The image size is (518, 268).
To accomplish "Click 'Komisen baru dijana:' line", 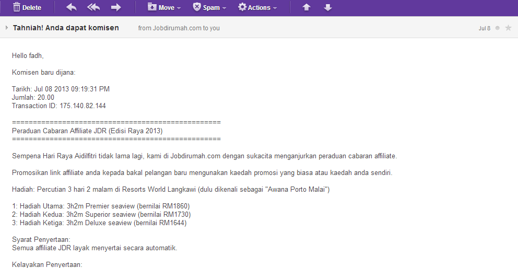I will pyautogui.click(x=44, y=73).
